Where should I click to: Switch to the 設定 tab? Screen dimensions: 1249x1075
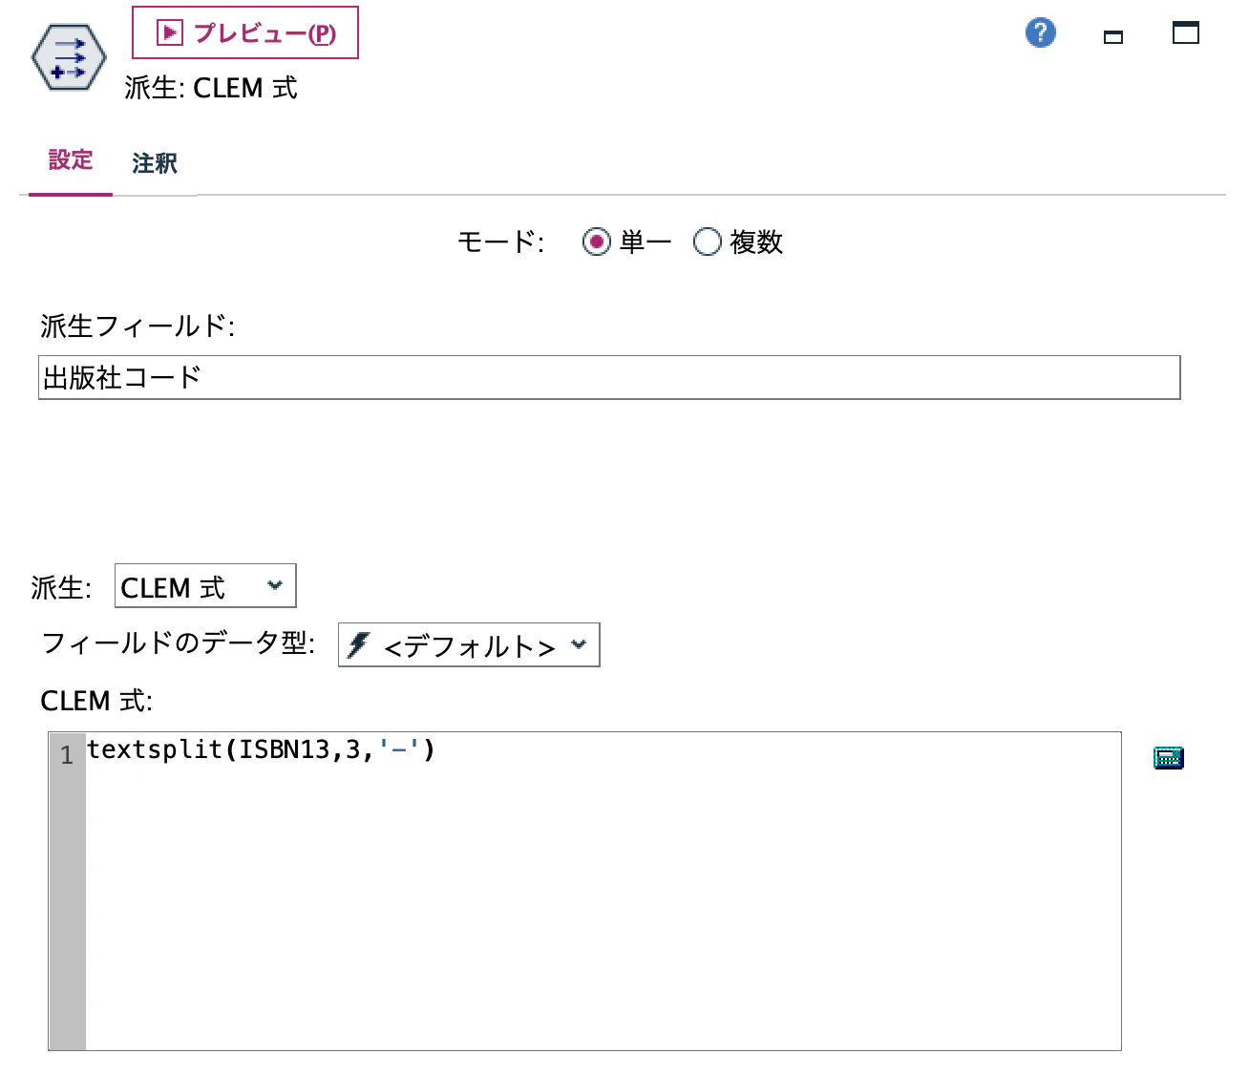pyautogui.click(x=71, y=160)
